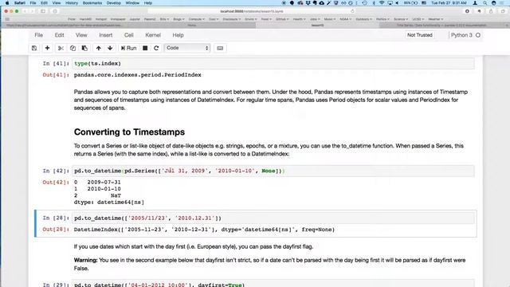
Task: Open the Weather bookmarks folder dropdown
Action: (436, 19)
